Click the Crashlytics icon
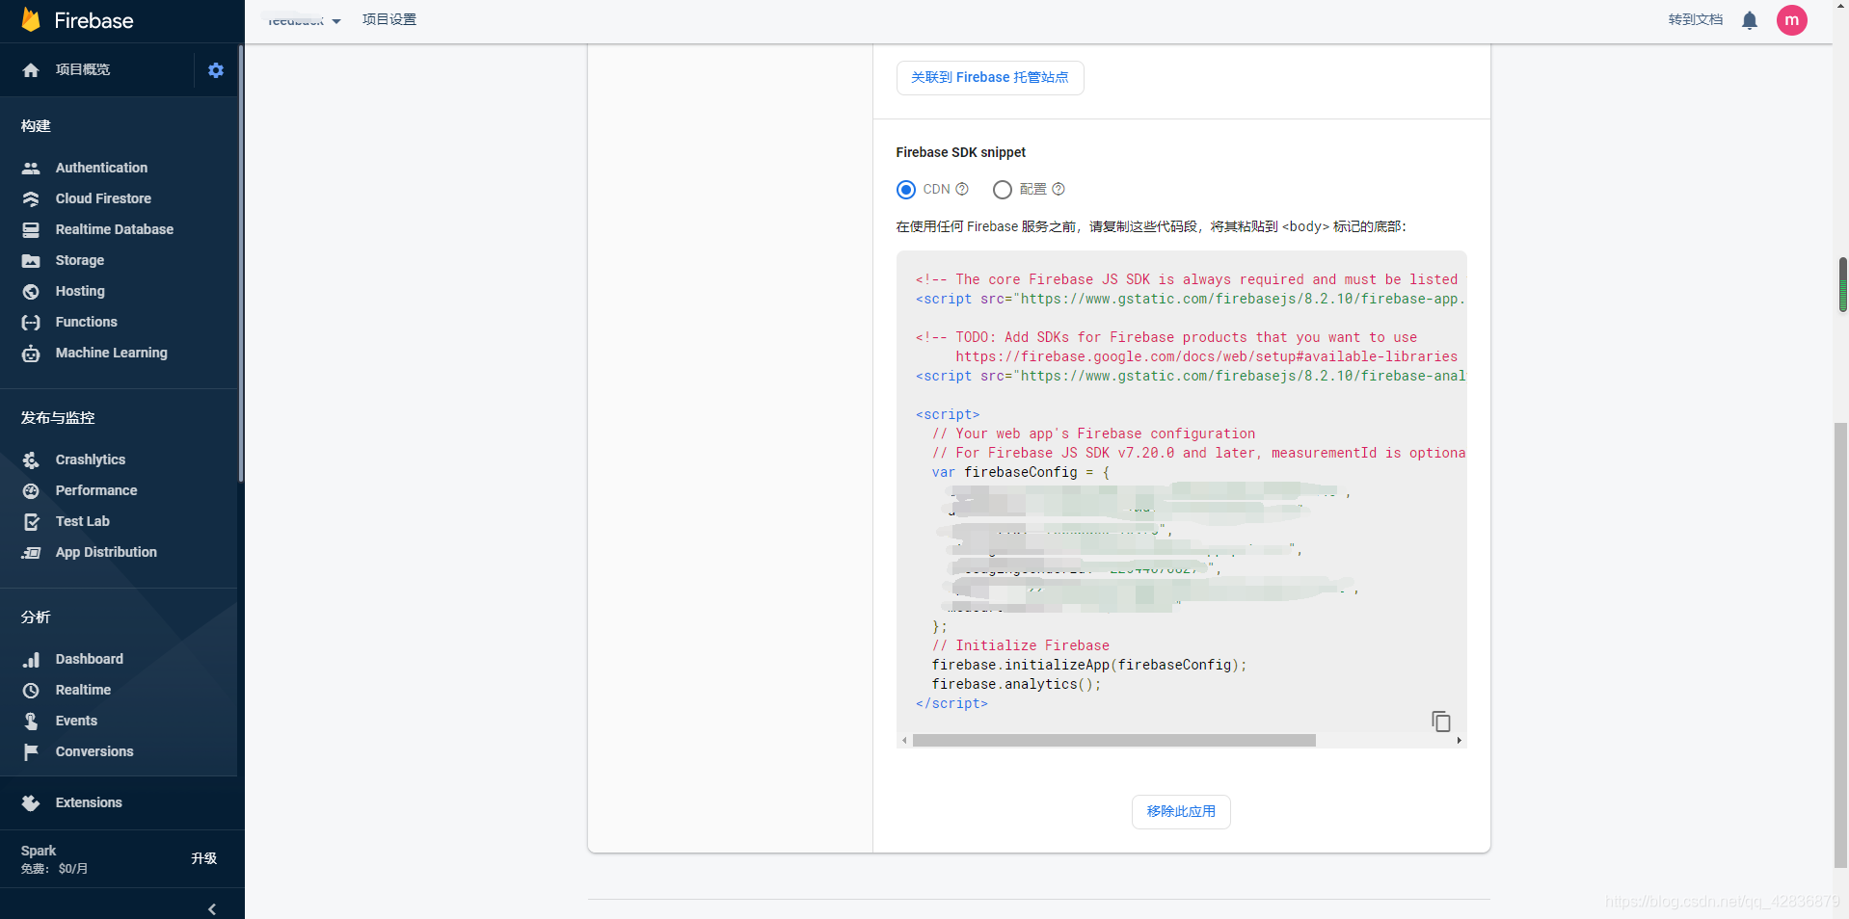 (31, 459)
